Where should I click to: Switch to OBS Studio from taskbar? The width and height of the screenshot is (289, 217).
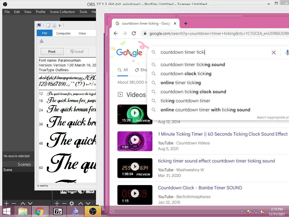tap(93, 211)
